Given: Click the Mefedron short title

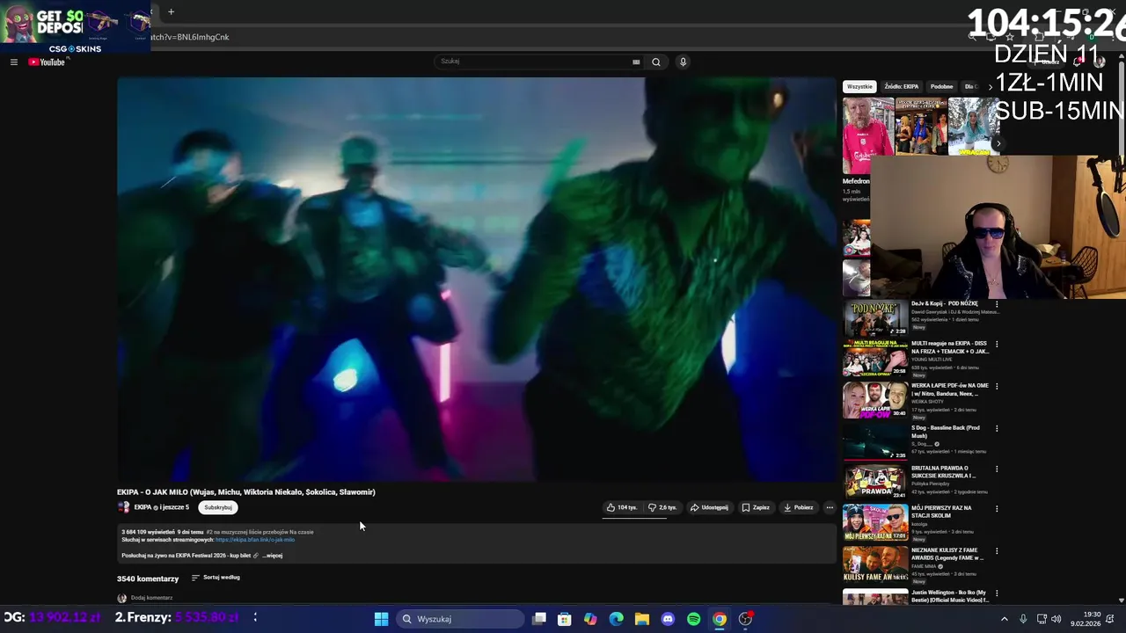Looking at the screenshot, I should pyautogui.click(x=856, y=181).
